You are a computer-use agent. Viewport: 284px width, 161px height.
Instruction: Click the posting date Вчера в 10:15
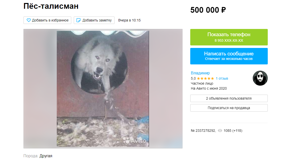click(x=129, y=20)
